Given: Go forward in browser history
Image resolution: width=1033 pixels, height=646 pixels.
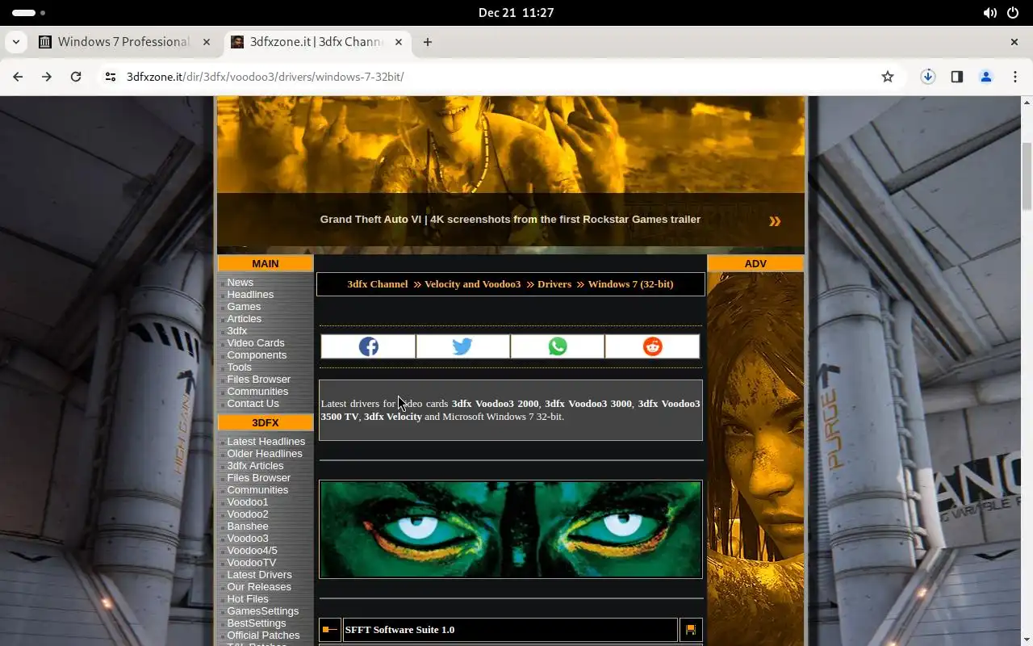Looking at the screenshot, I should click(x=47, y=77).
